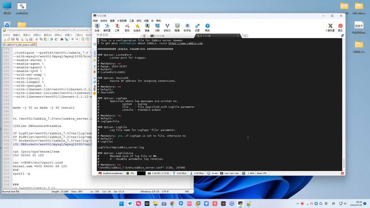Screen dimensions: 370x208
Task: Open the Tools (工具) toolbar icon in MobaXterm
Action: 117,27
